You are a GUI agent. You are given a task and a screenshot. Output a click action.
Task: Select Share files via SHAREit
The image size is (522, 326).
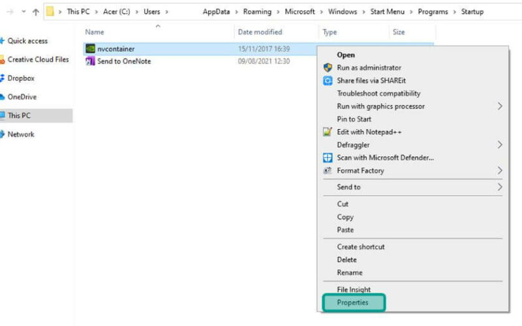(x=371, y=80)
